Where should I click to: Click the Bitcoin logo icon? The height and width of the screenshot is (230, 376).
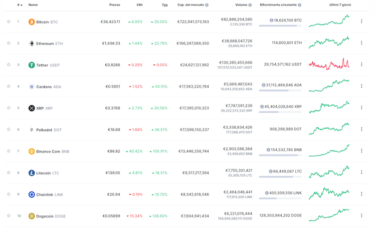pos(32,22)
